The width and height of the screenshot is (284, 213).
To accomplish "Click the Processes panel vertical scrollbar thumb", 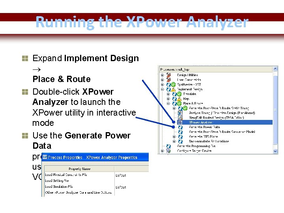I will click(x=275, y=110).
